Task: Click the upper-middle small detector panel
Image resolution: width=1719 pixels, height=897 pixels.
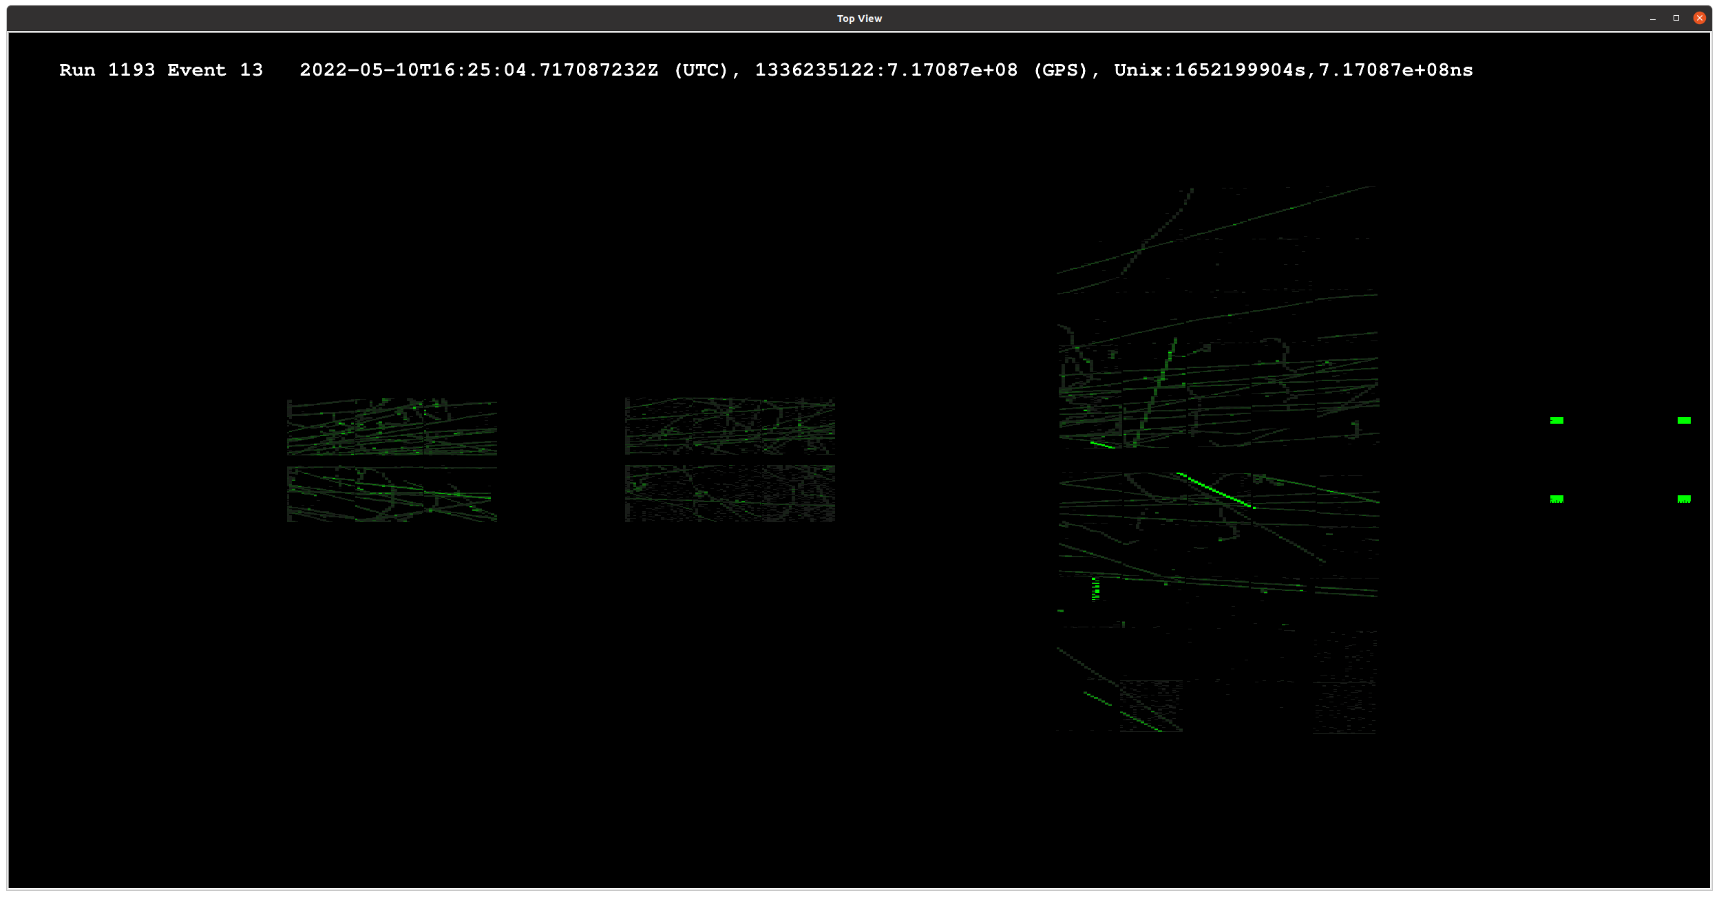Action: [x=730, y=426]
